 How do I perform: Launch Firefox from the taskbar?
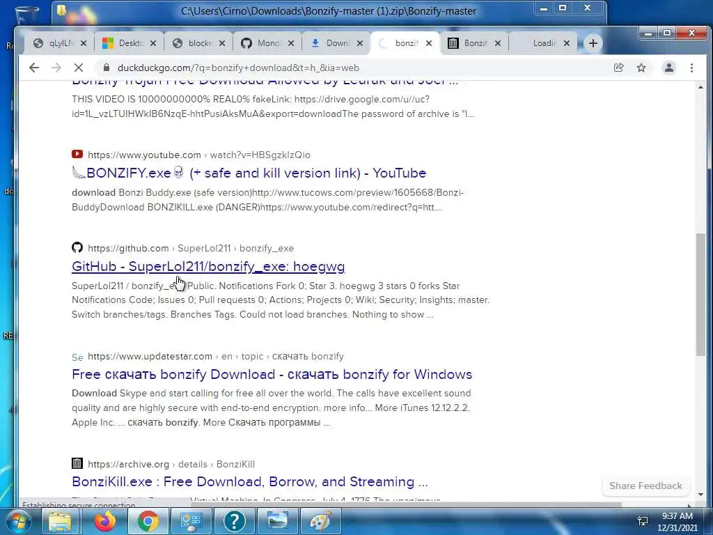[105, 521]
